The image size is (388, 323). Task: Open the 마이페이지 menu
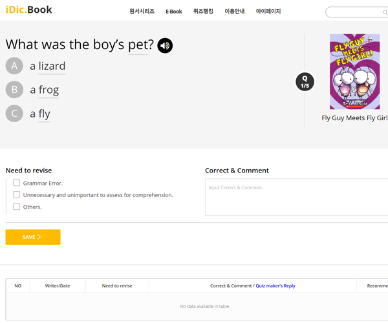pos(268,12)
